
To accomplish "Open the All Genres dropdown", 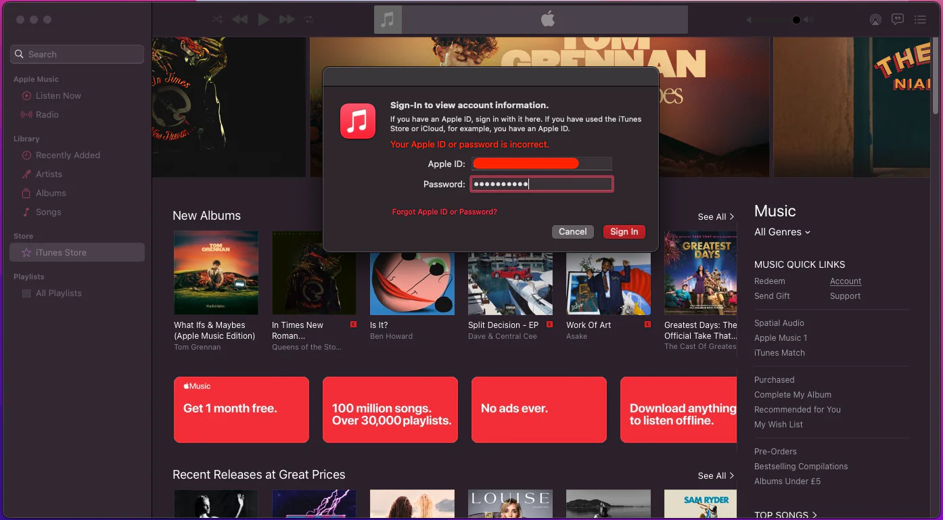I will click(781, 232).
